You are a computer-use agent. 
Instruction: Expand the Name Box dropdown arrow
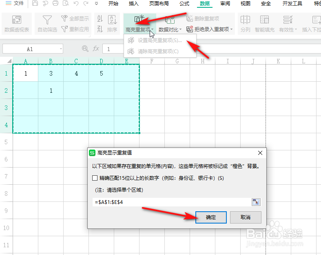(x=61, y=49)
